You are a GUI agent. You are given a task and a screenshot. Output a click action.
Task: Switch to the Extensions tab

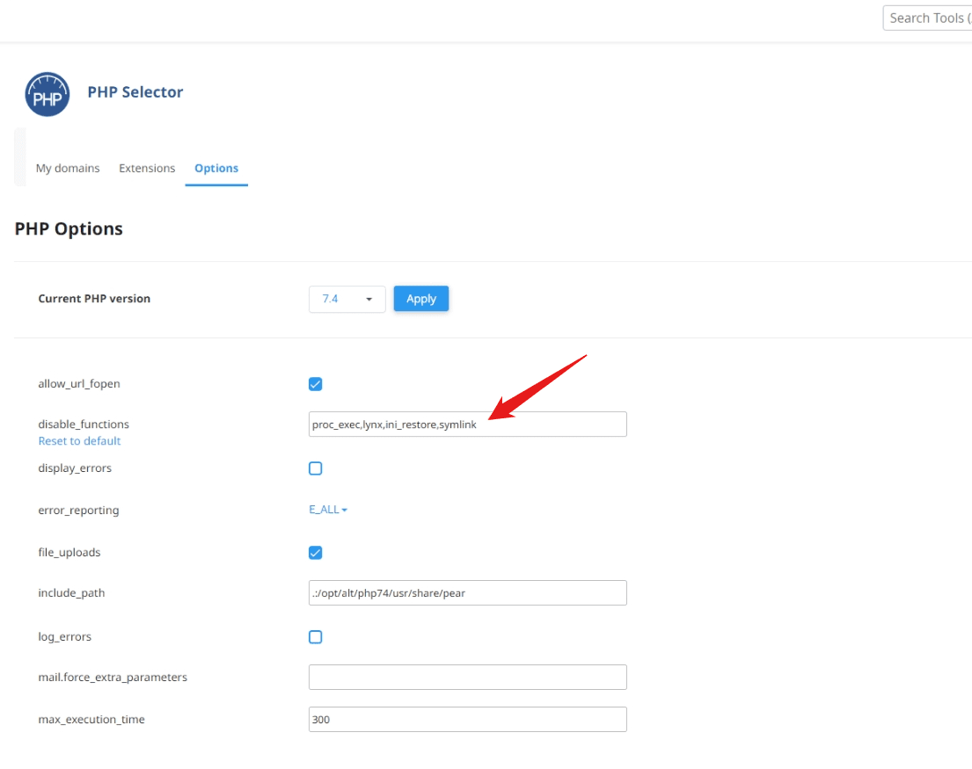coord(147,168)
